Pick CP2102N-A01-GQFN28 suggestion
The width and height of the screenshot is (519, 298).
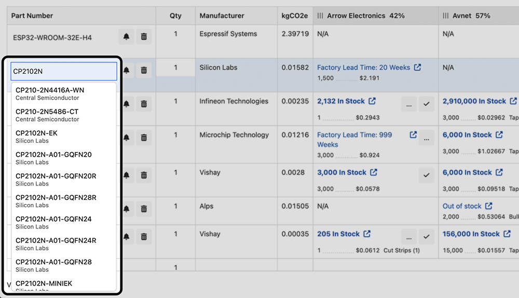pyautogui.click(x=64, y=266)
